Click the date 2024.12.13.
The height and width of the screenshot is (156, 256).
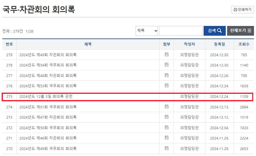pyautogui.click(x=219, y=107)
